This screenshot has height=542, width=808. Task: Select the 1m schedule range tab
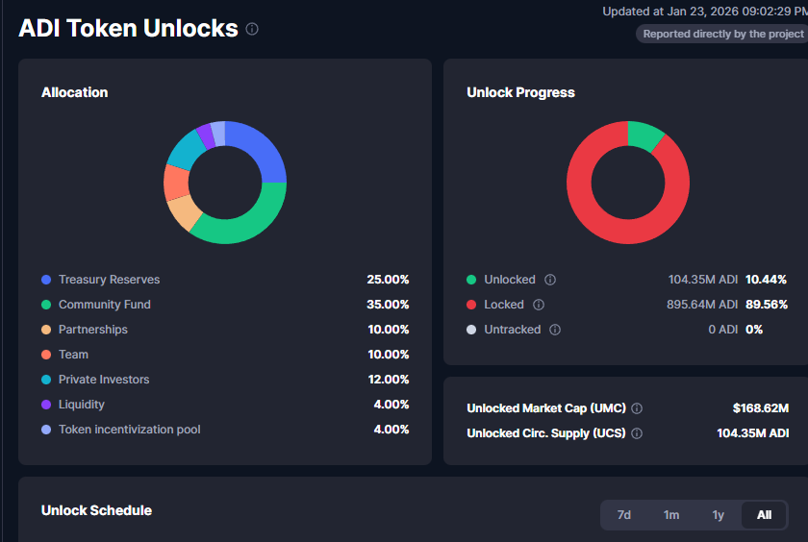pos(671,515)
